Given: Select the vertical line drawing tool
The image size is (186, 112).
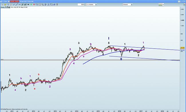Looking at the screenshot, I should point(8,5).
